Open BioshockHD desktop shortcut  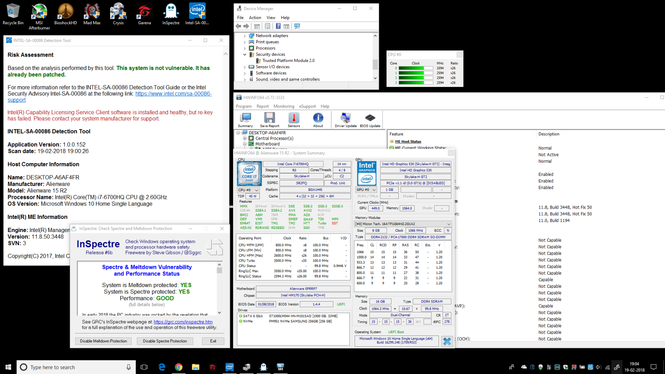65,14
